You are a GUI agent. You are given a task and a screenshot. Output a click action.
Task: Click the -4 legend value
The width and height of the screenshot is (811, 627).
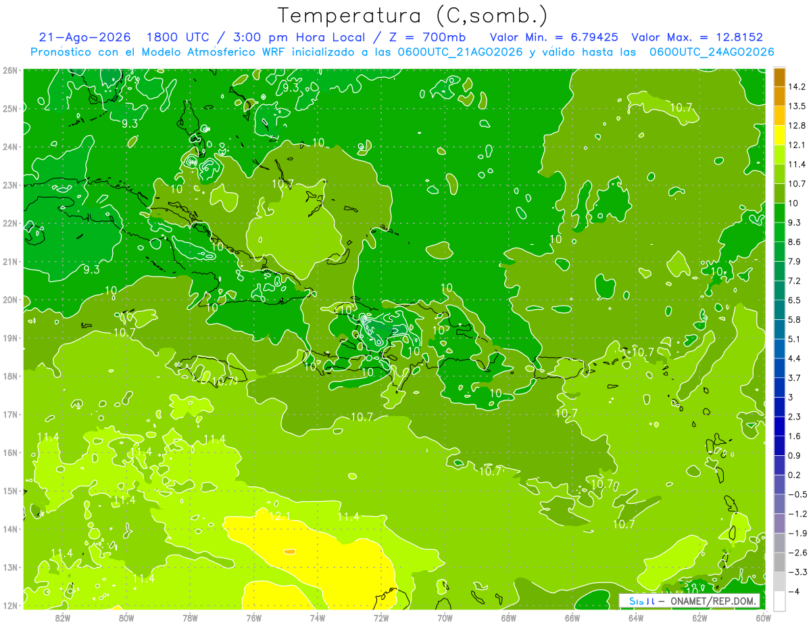click(793, 591)
